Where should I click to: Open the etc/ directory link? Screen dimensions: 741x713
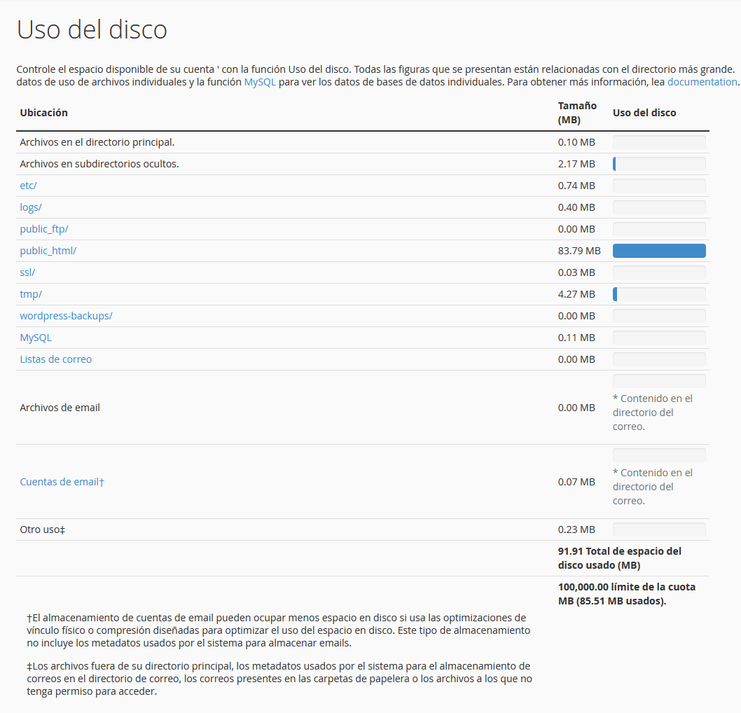pyautogui.click(x=28, y=186)
